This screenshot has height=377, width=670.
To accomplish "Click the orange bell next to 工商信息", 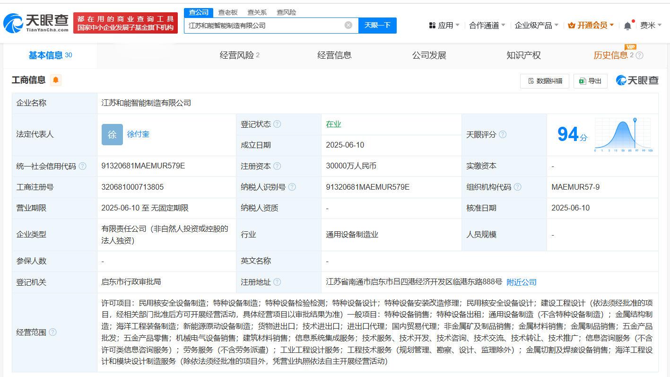I will point(56,80).
